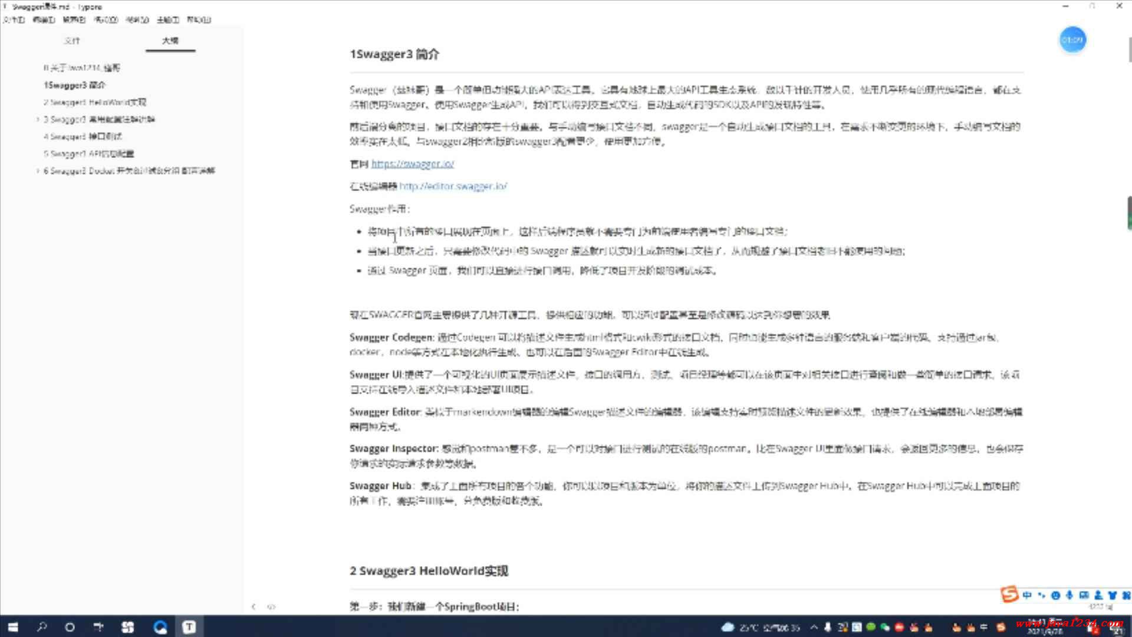Viewport: 1132px width, 637px height.
Task: Activate Sogou voice input microphone
Action: point(1069,595)
